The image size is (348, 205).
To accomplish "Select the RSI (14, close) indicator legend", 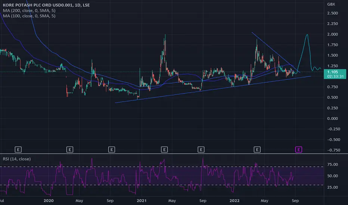I will click(x=17, y=159).
